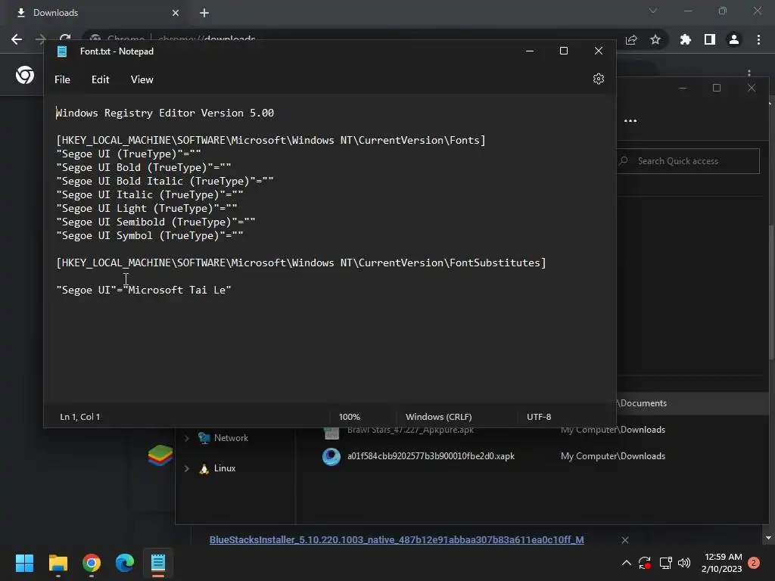The image size is (775, 581).
Task: Open clock and date 12:59 AM
Action: point(721,563)
